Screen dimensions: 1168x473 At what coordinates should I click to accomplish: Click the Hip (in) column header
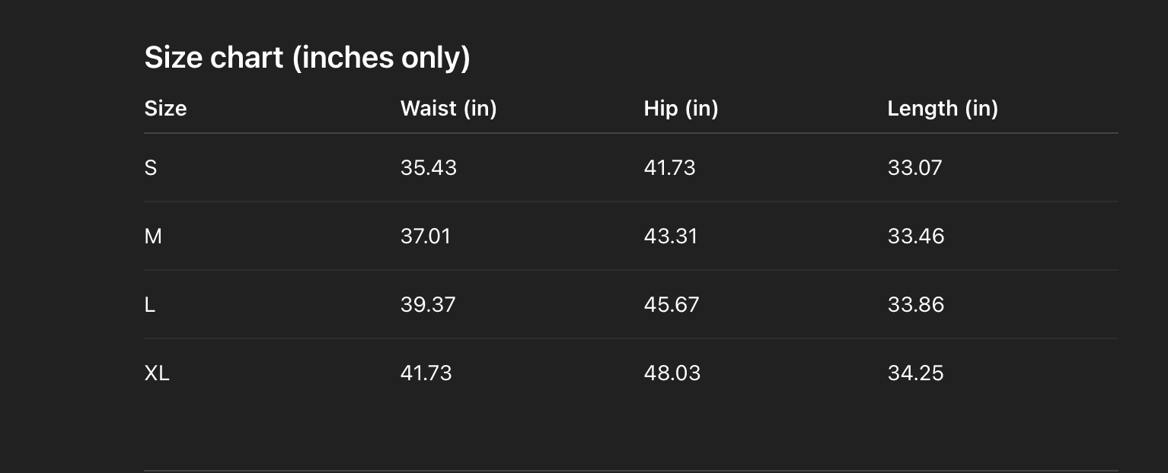[681, 109]
